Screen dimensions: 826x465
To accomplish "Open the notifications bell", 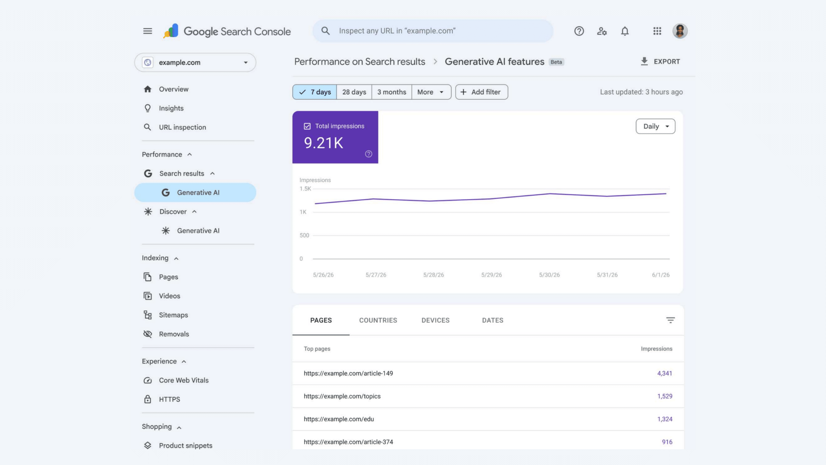I will [x=625, y=31].
